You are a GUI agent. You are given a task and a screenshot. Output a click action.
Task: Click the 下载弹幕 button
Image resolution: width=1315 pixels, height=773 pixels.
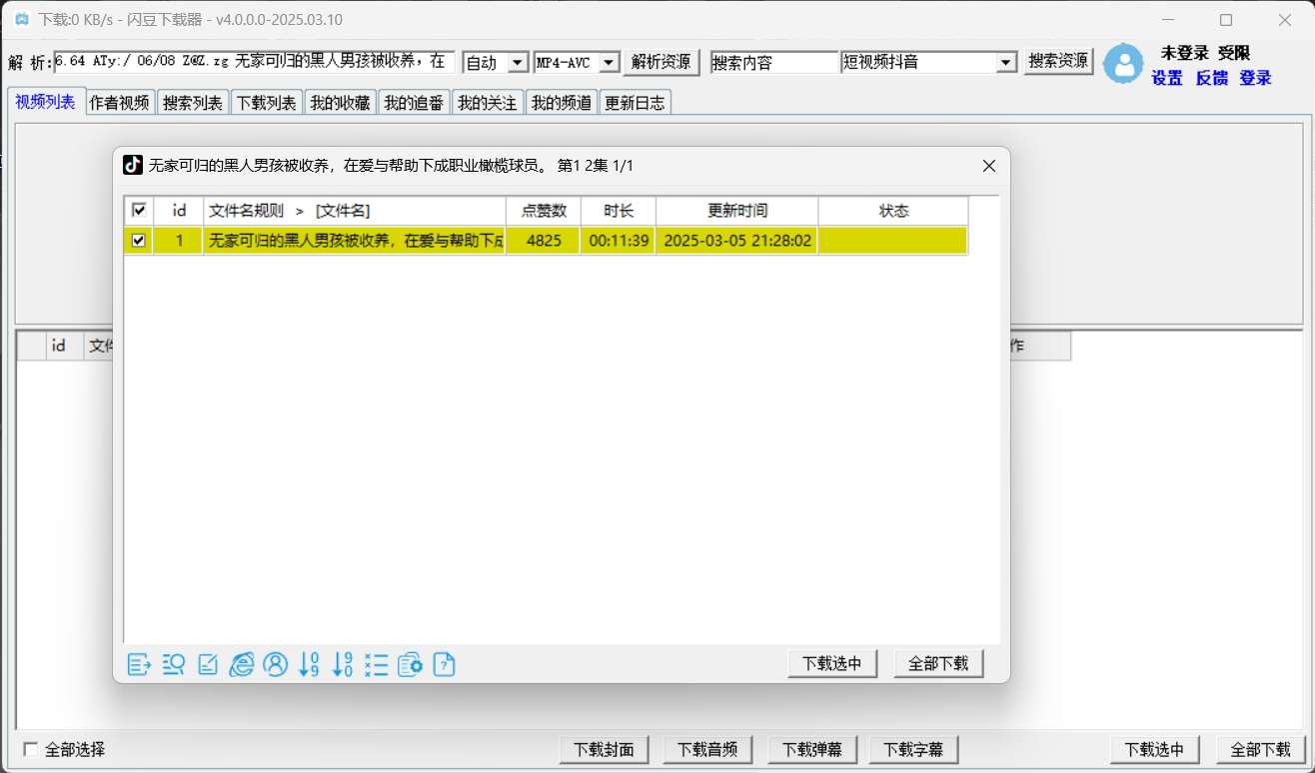click(x=811, y=750)
